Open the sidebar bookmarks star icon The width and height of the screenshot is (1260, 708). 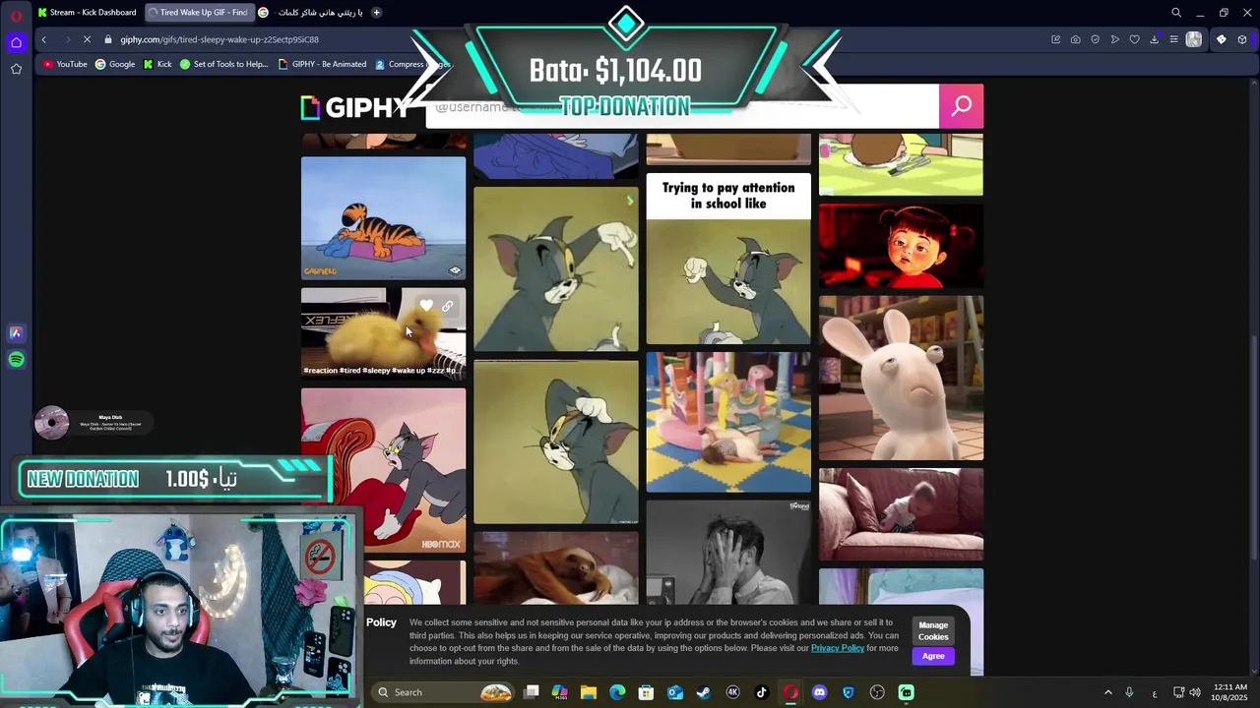point(16,69)
